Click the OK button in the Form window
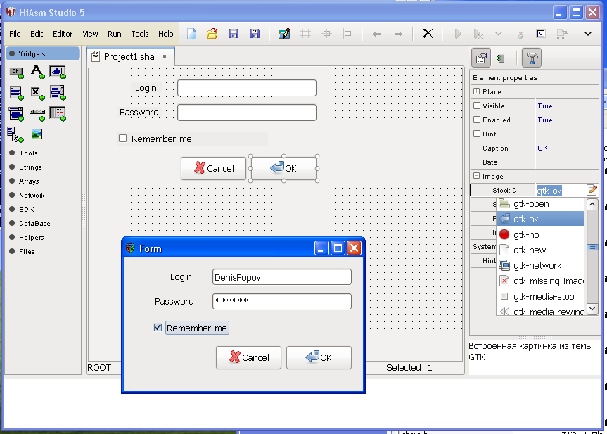 pos(319,357)
